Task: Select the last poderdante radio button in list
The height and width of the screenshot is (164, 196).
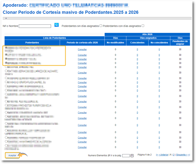Action: click(x=6, y=146)
